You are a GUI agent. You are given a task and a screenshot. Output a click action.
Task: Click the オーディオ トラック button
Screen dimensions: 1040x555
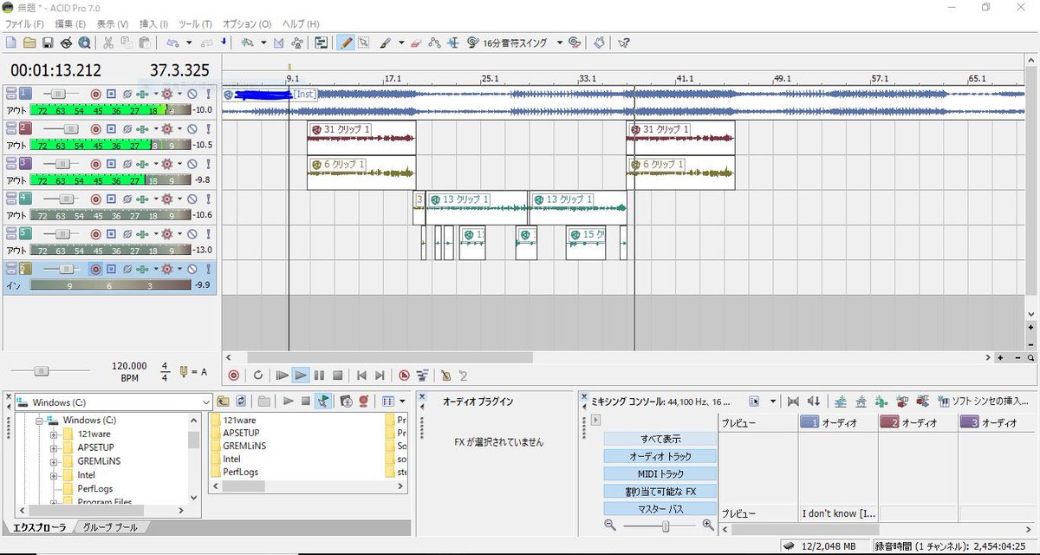[x=660, y=456]
